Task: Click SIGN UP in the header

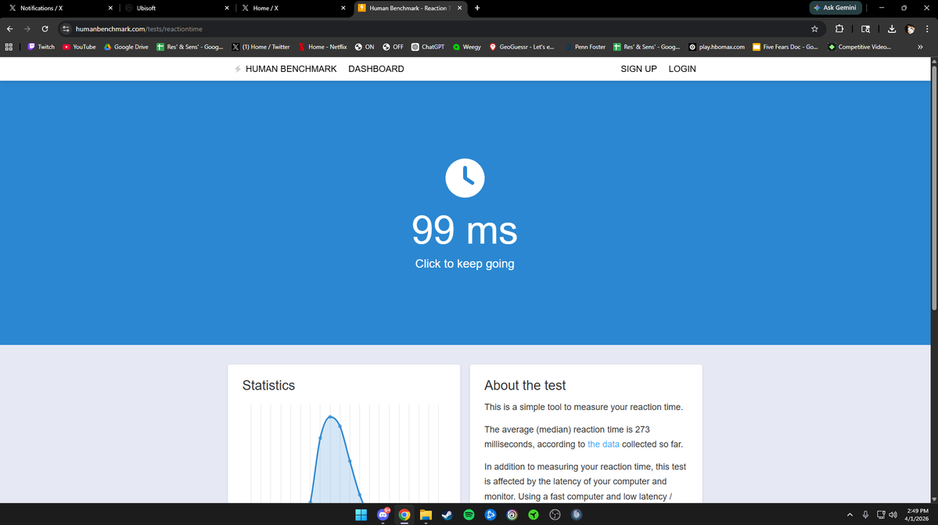Action: click(638, 69)
